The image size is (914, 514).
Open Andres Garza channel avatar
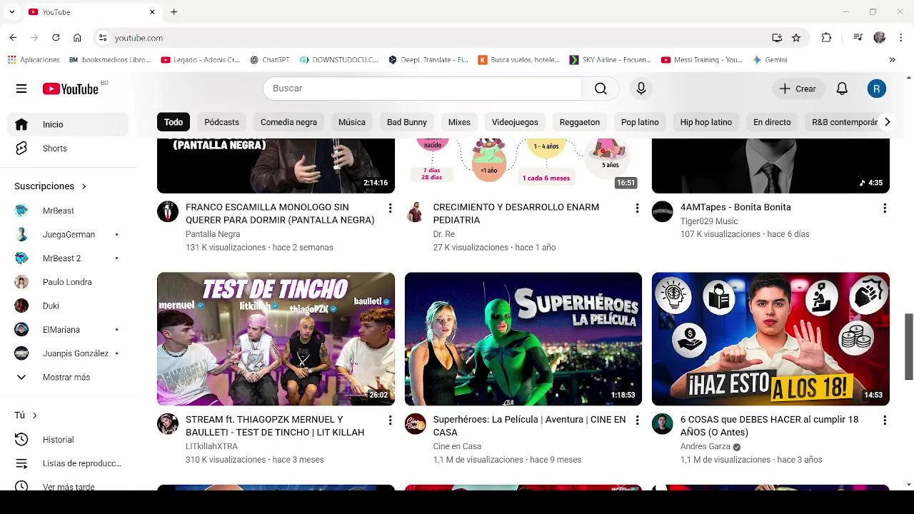point(663,423)
